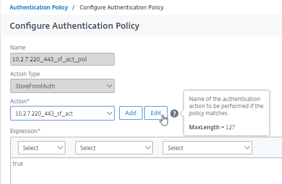The height and width of the screenshot is (184, 282).
Task: Click the Name field with 10.2.7.220_443_sf_act_pol
Action: 62,59
